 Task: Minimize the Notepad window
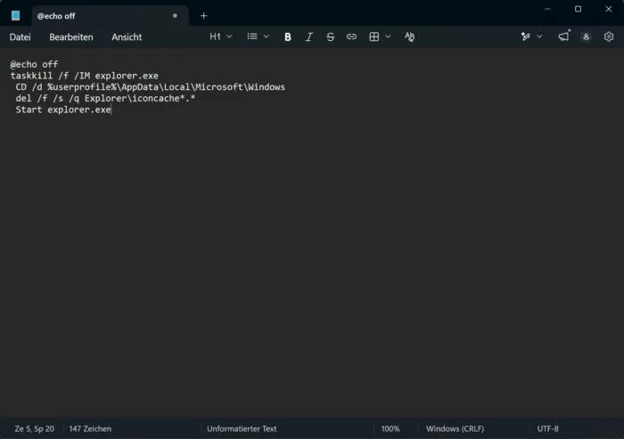[x=547, y=9]
